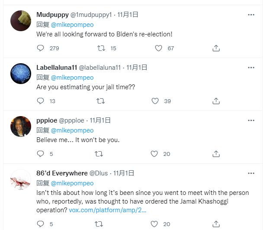This screenshot has height=230, width=270.
Task: Open more options on Mudpuppy's tweet
Action: click(251, 15)
